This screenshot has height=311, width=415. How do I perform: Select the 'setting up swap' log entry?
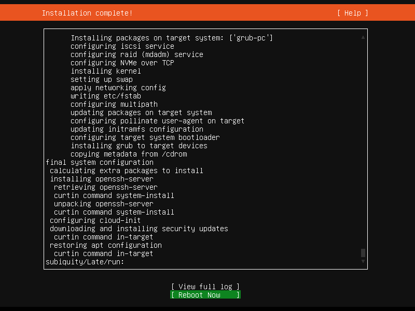click(102, 79)
